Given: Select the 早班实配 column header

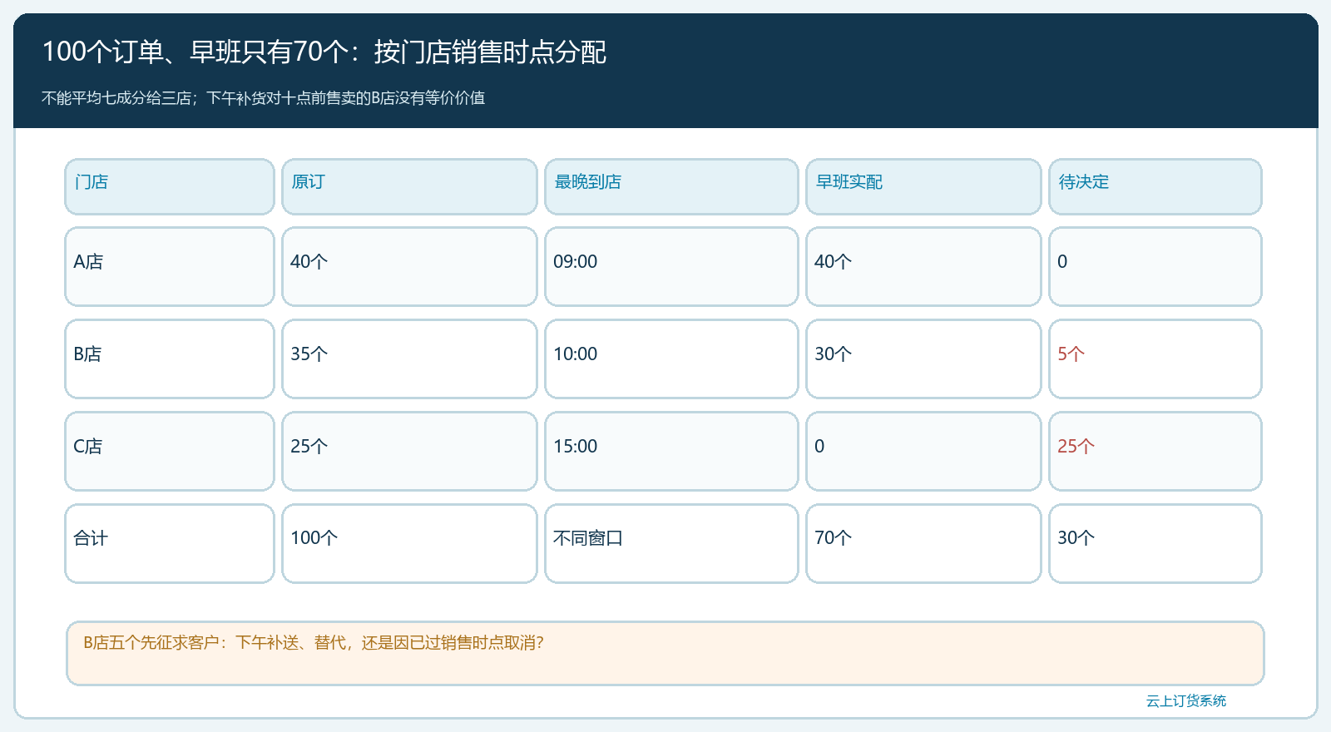Looking at the screenshot, I should [x=923, y=186].
